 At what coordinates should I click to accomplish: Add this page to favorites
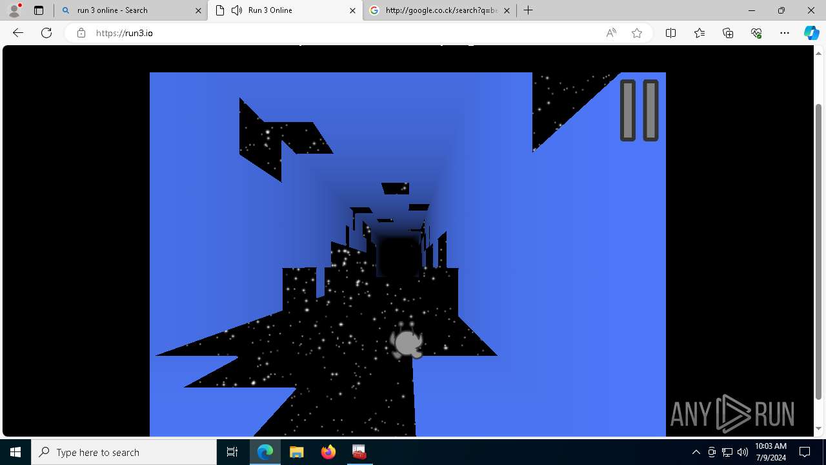637,33
